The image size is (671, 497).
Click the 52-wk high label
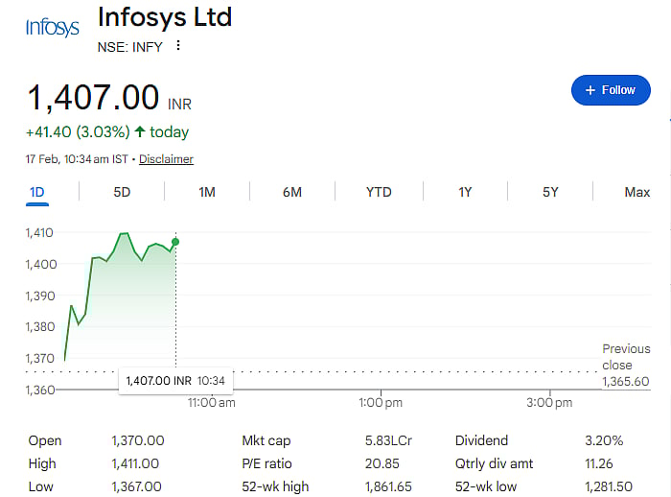[275, 486]
